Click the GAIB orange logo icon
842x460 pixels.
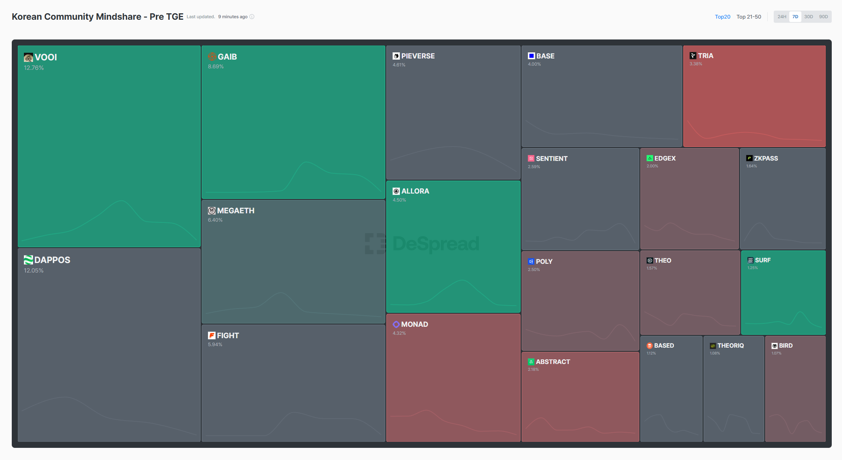tap(212, 57)
